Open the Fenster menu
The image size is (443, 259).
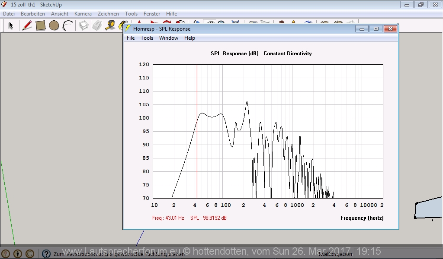[152, 14]
